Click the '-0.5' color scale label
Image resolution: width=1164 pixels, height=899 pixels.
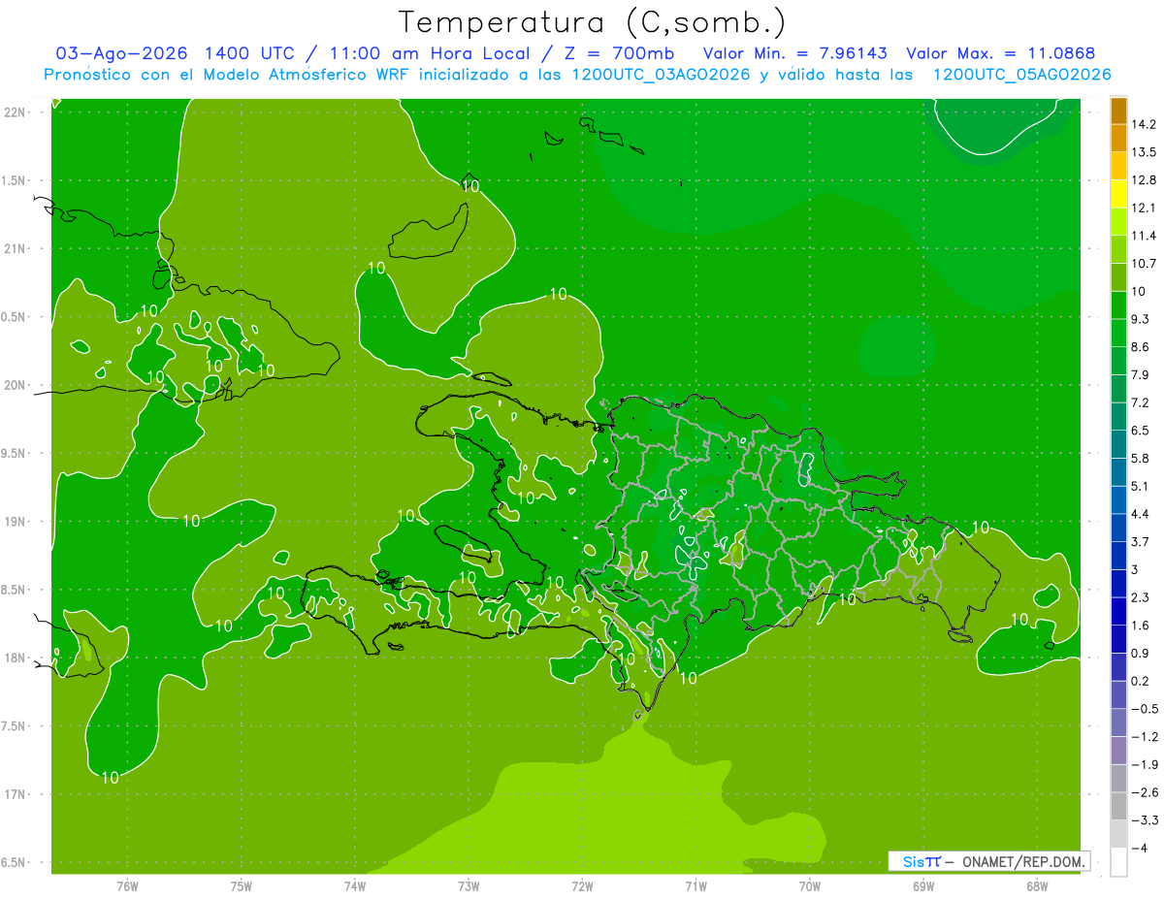(x=1145, y=709)
